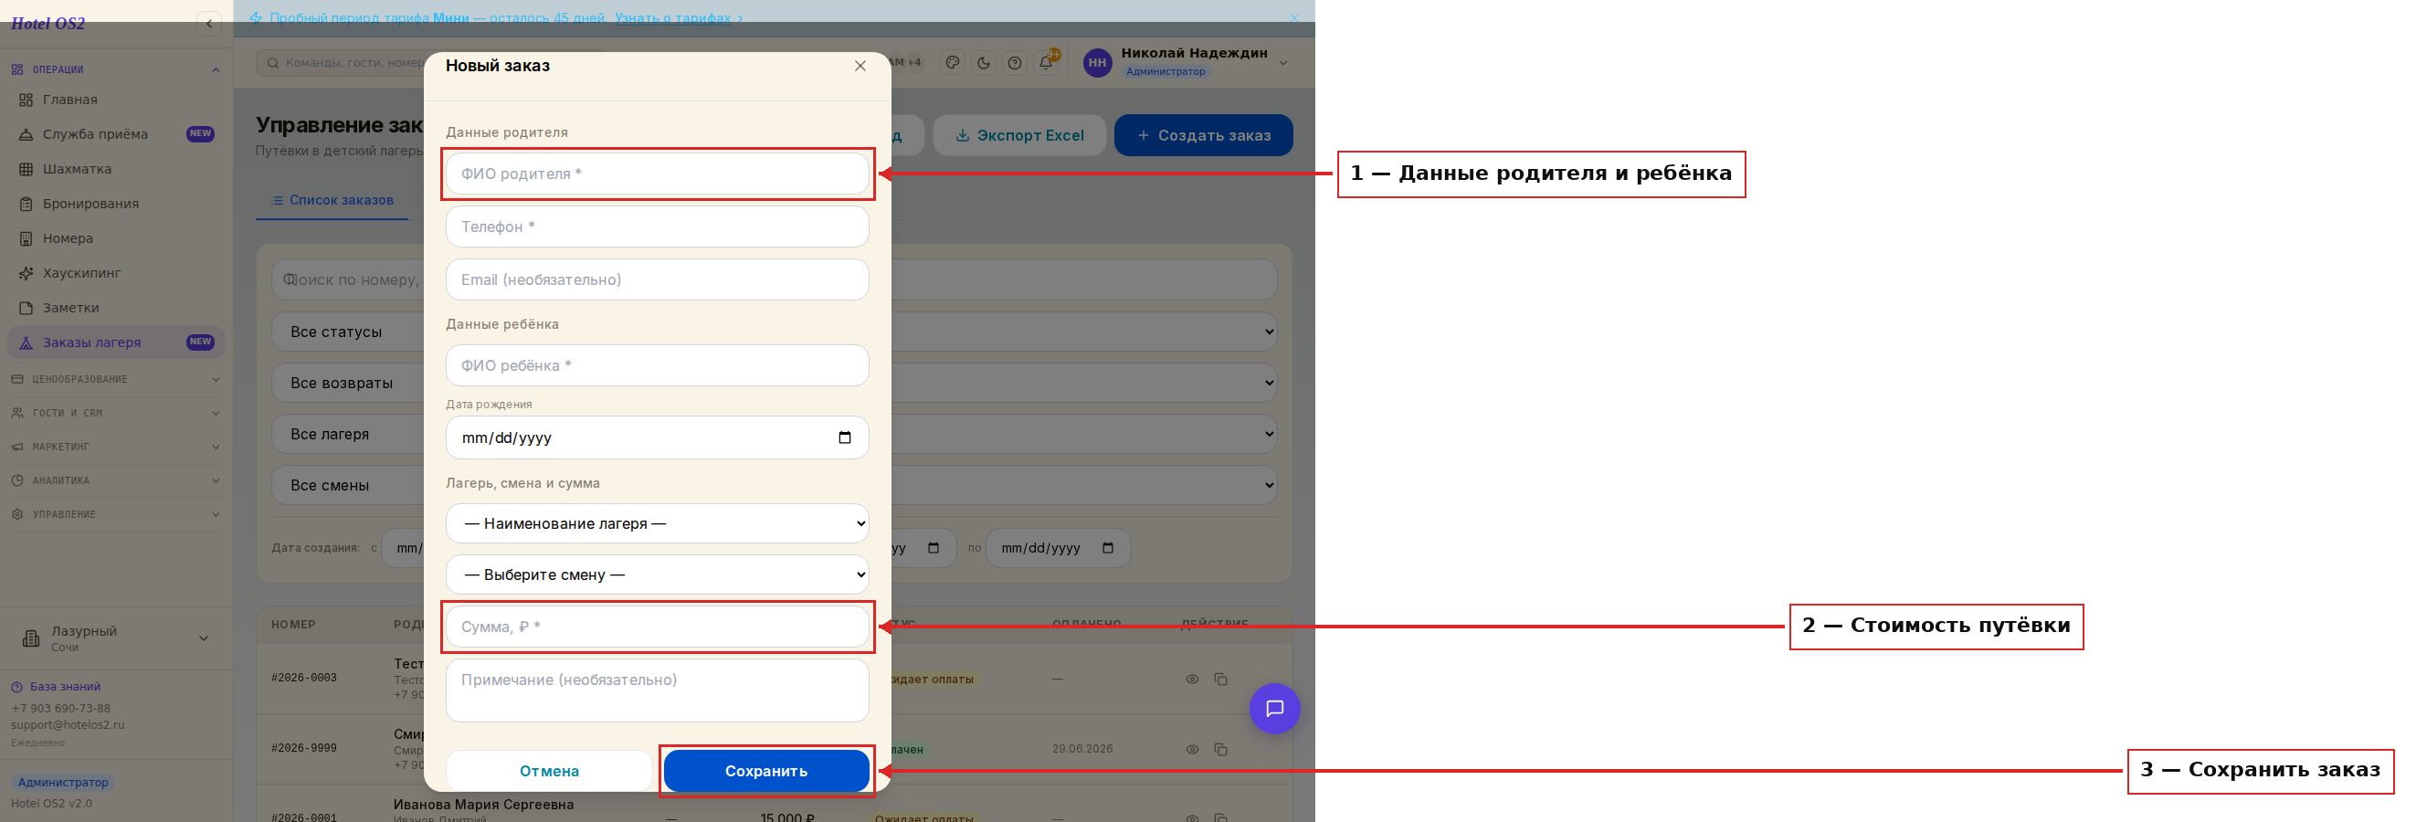2416x822 pixels.
Task: Collapse the ОПЕРАЦИИ sidebar section
Action: click(x=116, y=69)
